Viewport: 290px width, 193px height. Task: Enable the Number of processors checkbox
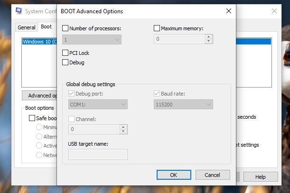(x=65, y=28)
